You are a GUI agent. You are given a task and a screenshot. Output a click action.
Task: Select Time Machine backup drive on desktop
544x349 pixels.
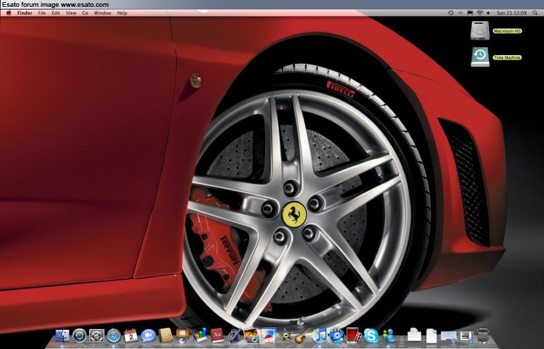(480, 57)
